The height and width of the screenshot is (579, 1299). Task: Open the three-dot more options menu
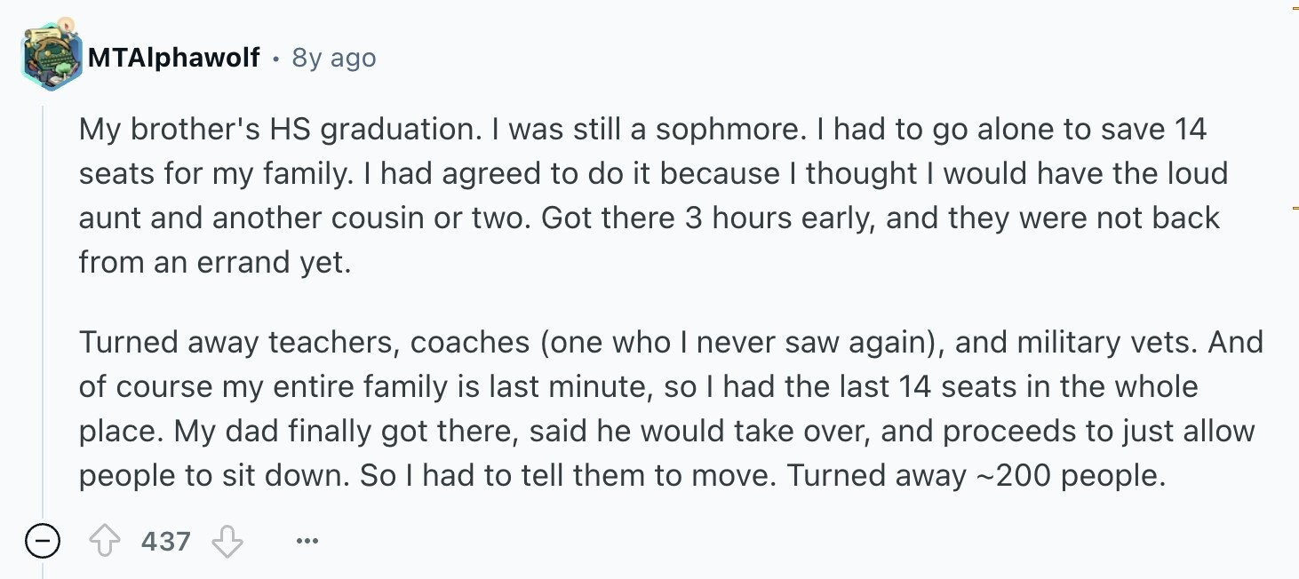tap(307, 541)
